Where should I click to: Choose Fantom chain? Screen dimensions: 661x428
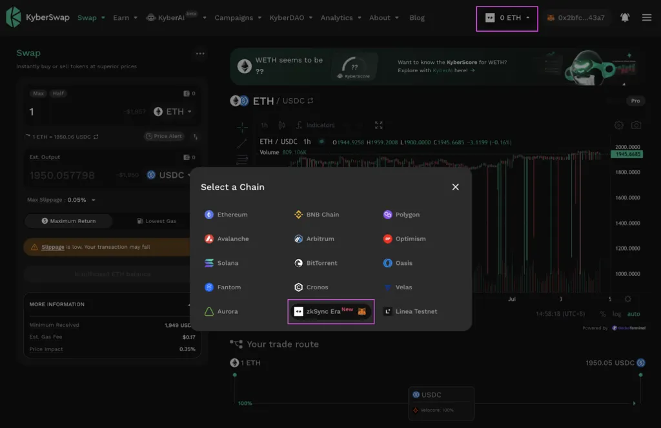coord(223,287)
